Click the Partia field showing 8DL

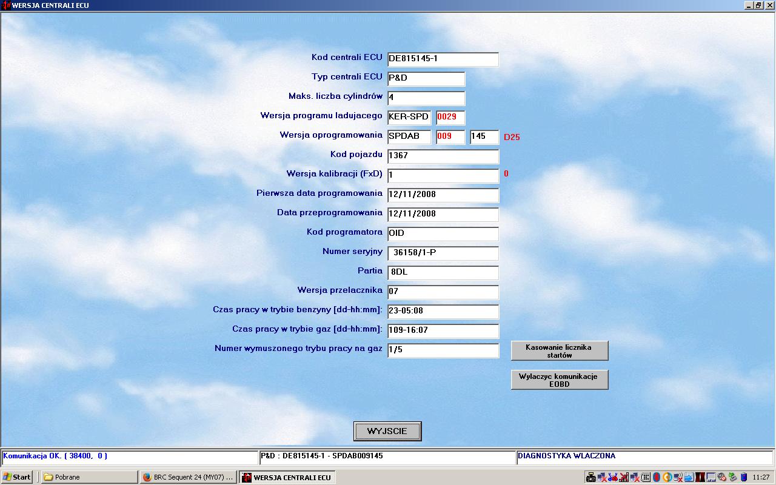443,273
